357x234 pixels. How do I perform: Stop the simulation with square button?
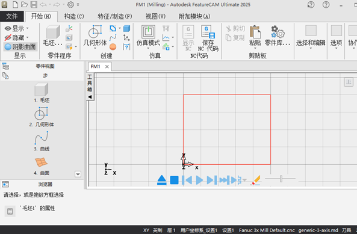[174, 180]
